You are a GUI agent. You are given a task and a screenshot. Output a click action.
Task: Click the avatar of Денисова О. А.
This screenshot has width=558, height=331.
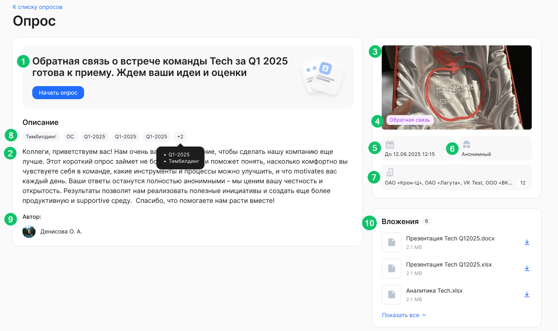pos(29,231)
